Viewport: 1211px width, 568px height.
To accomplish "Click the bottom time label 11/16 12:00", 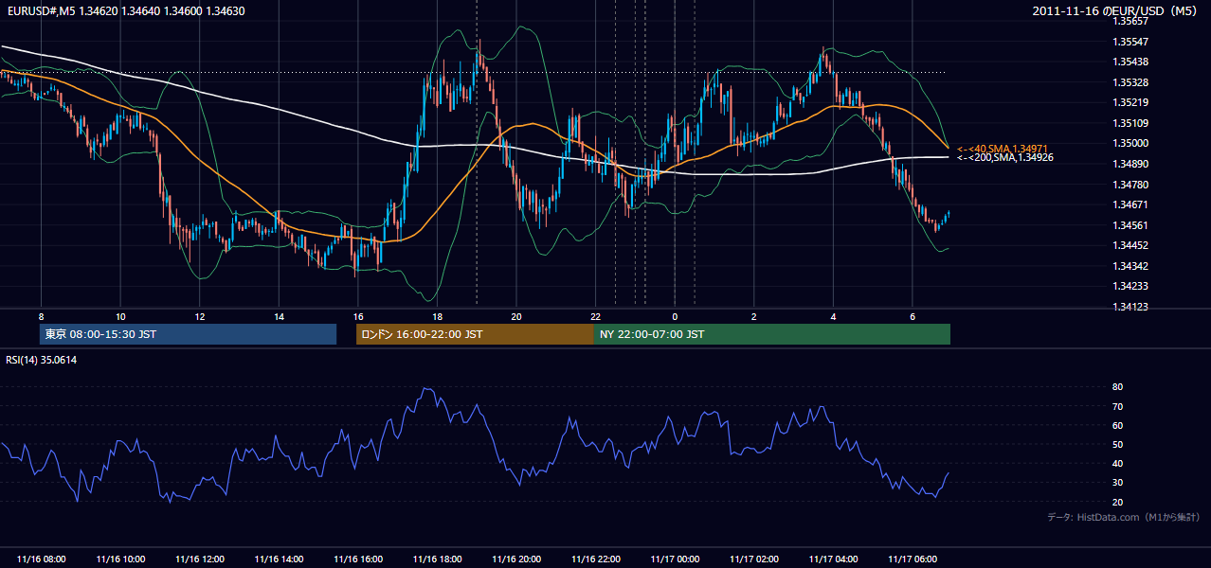I will pos(200,559).
